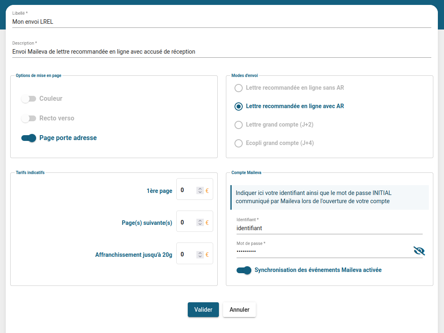The height and width of the screenshot is (333, 444).
Task: Click stepper arrows in Affranchissement jusqu'à 20g field
Action: [x=200, y=255]
